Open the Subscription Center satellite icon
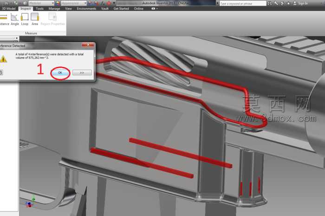 click(282, 3)
